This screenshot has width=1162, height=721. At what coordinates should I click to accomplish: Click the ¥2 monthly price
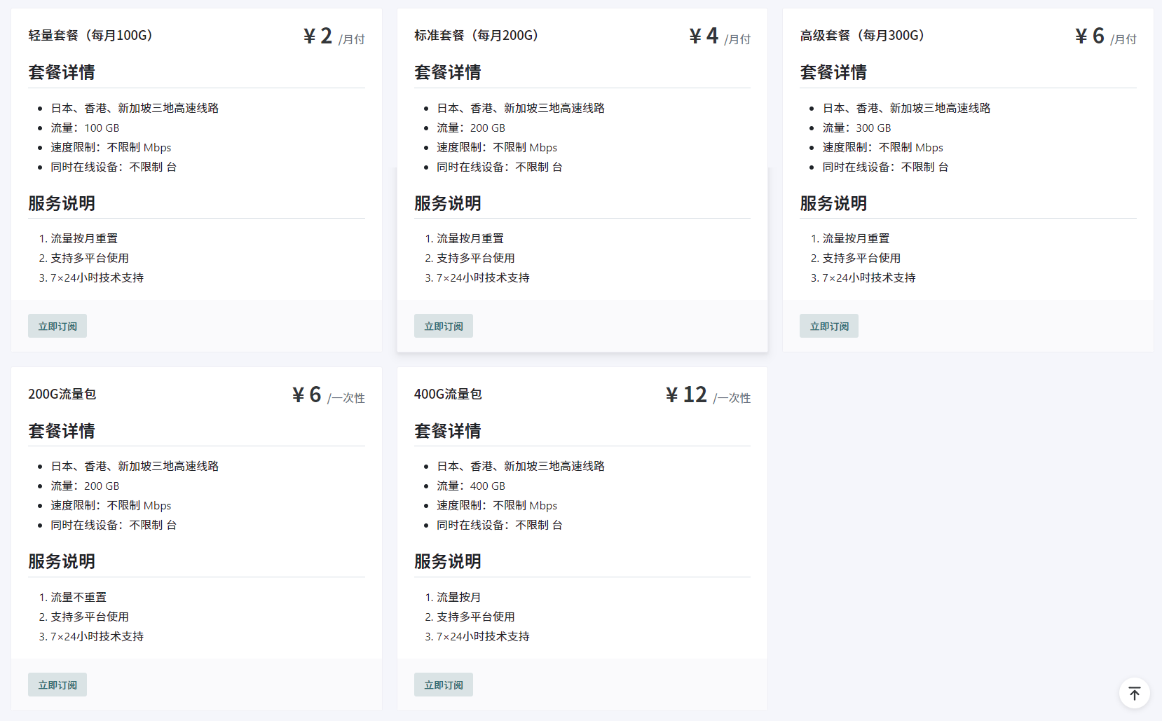point(318,36)
